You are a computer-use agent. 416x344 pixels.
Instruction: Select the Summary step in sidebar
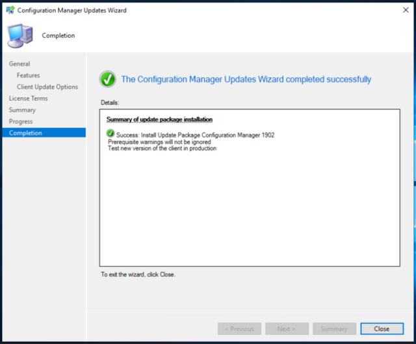[x=22, y=110]
